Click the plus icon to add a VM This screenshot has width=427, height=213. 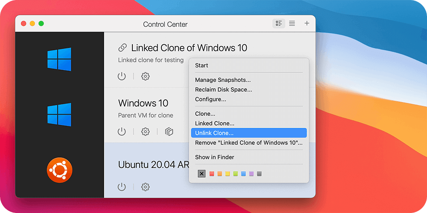click(x=307, y=23)
